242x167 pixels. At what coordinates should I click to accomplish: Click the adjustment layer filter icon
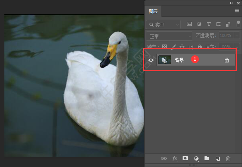[x=199, y=24]
